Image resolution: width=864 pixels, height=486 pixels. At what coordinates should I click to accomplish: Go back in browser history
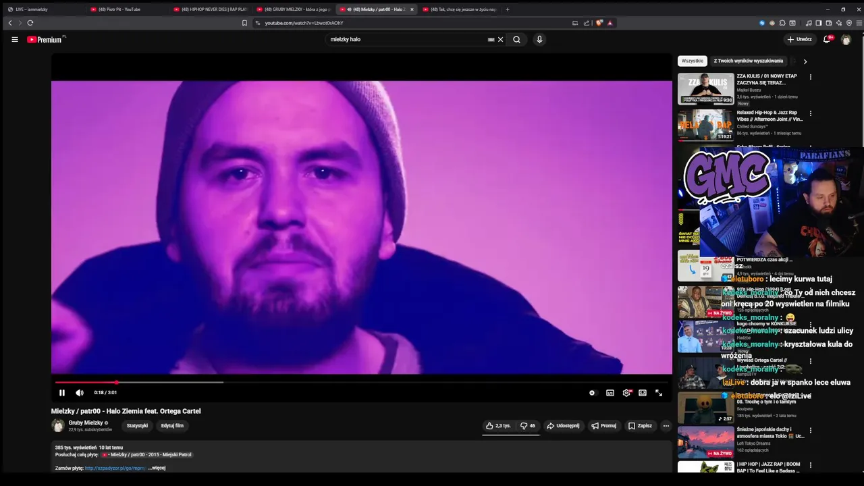[x=9, y=23]
